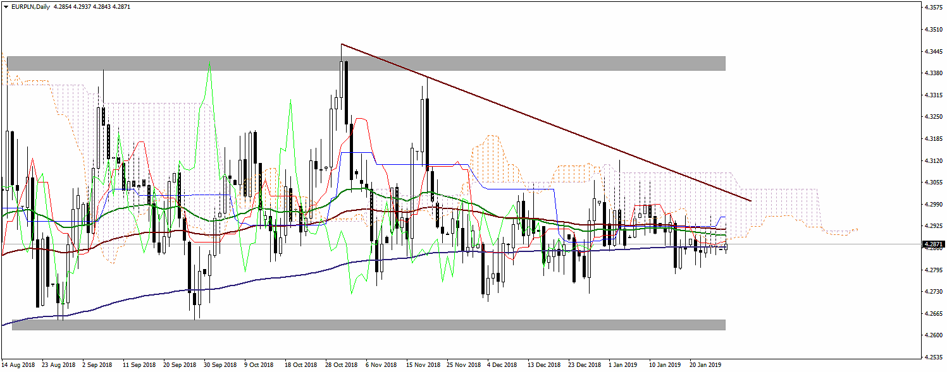This screenshot has height=372, width=947.
Task: Click the 11 Sep 2018 date label
Action: pos(139,365)
